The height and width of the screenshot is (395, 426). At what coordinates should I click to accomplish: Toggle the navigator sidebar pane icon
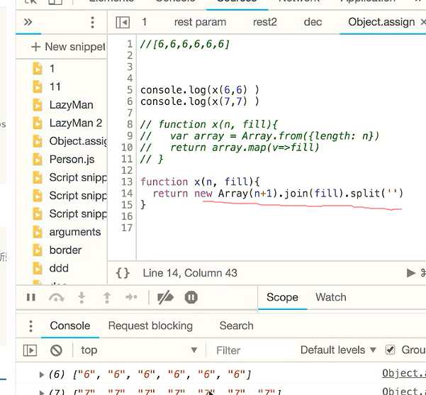point(123,22)
